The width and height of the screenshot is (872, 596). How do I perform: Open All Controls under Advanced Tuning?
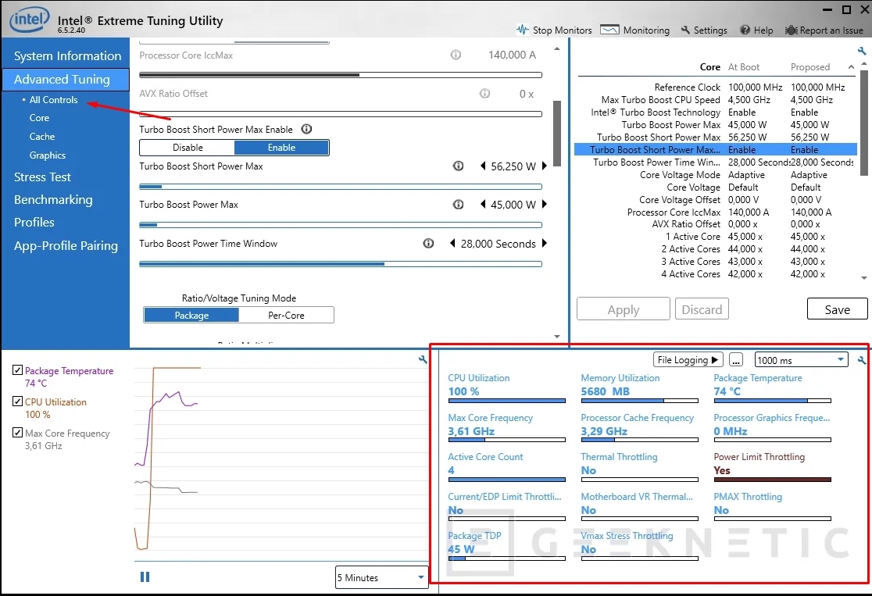[x=53, y=100]
